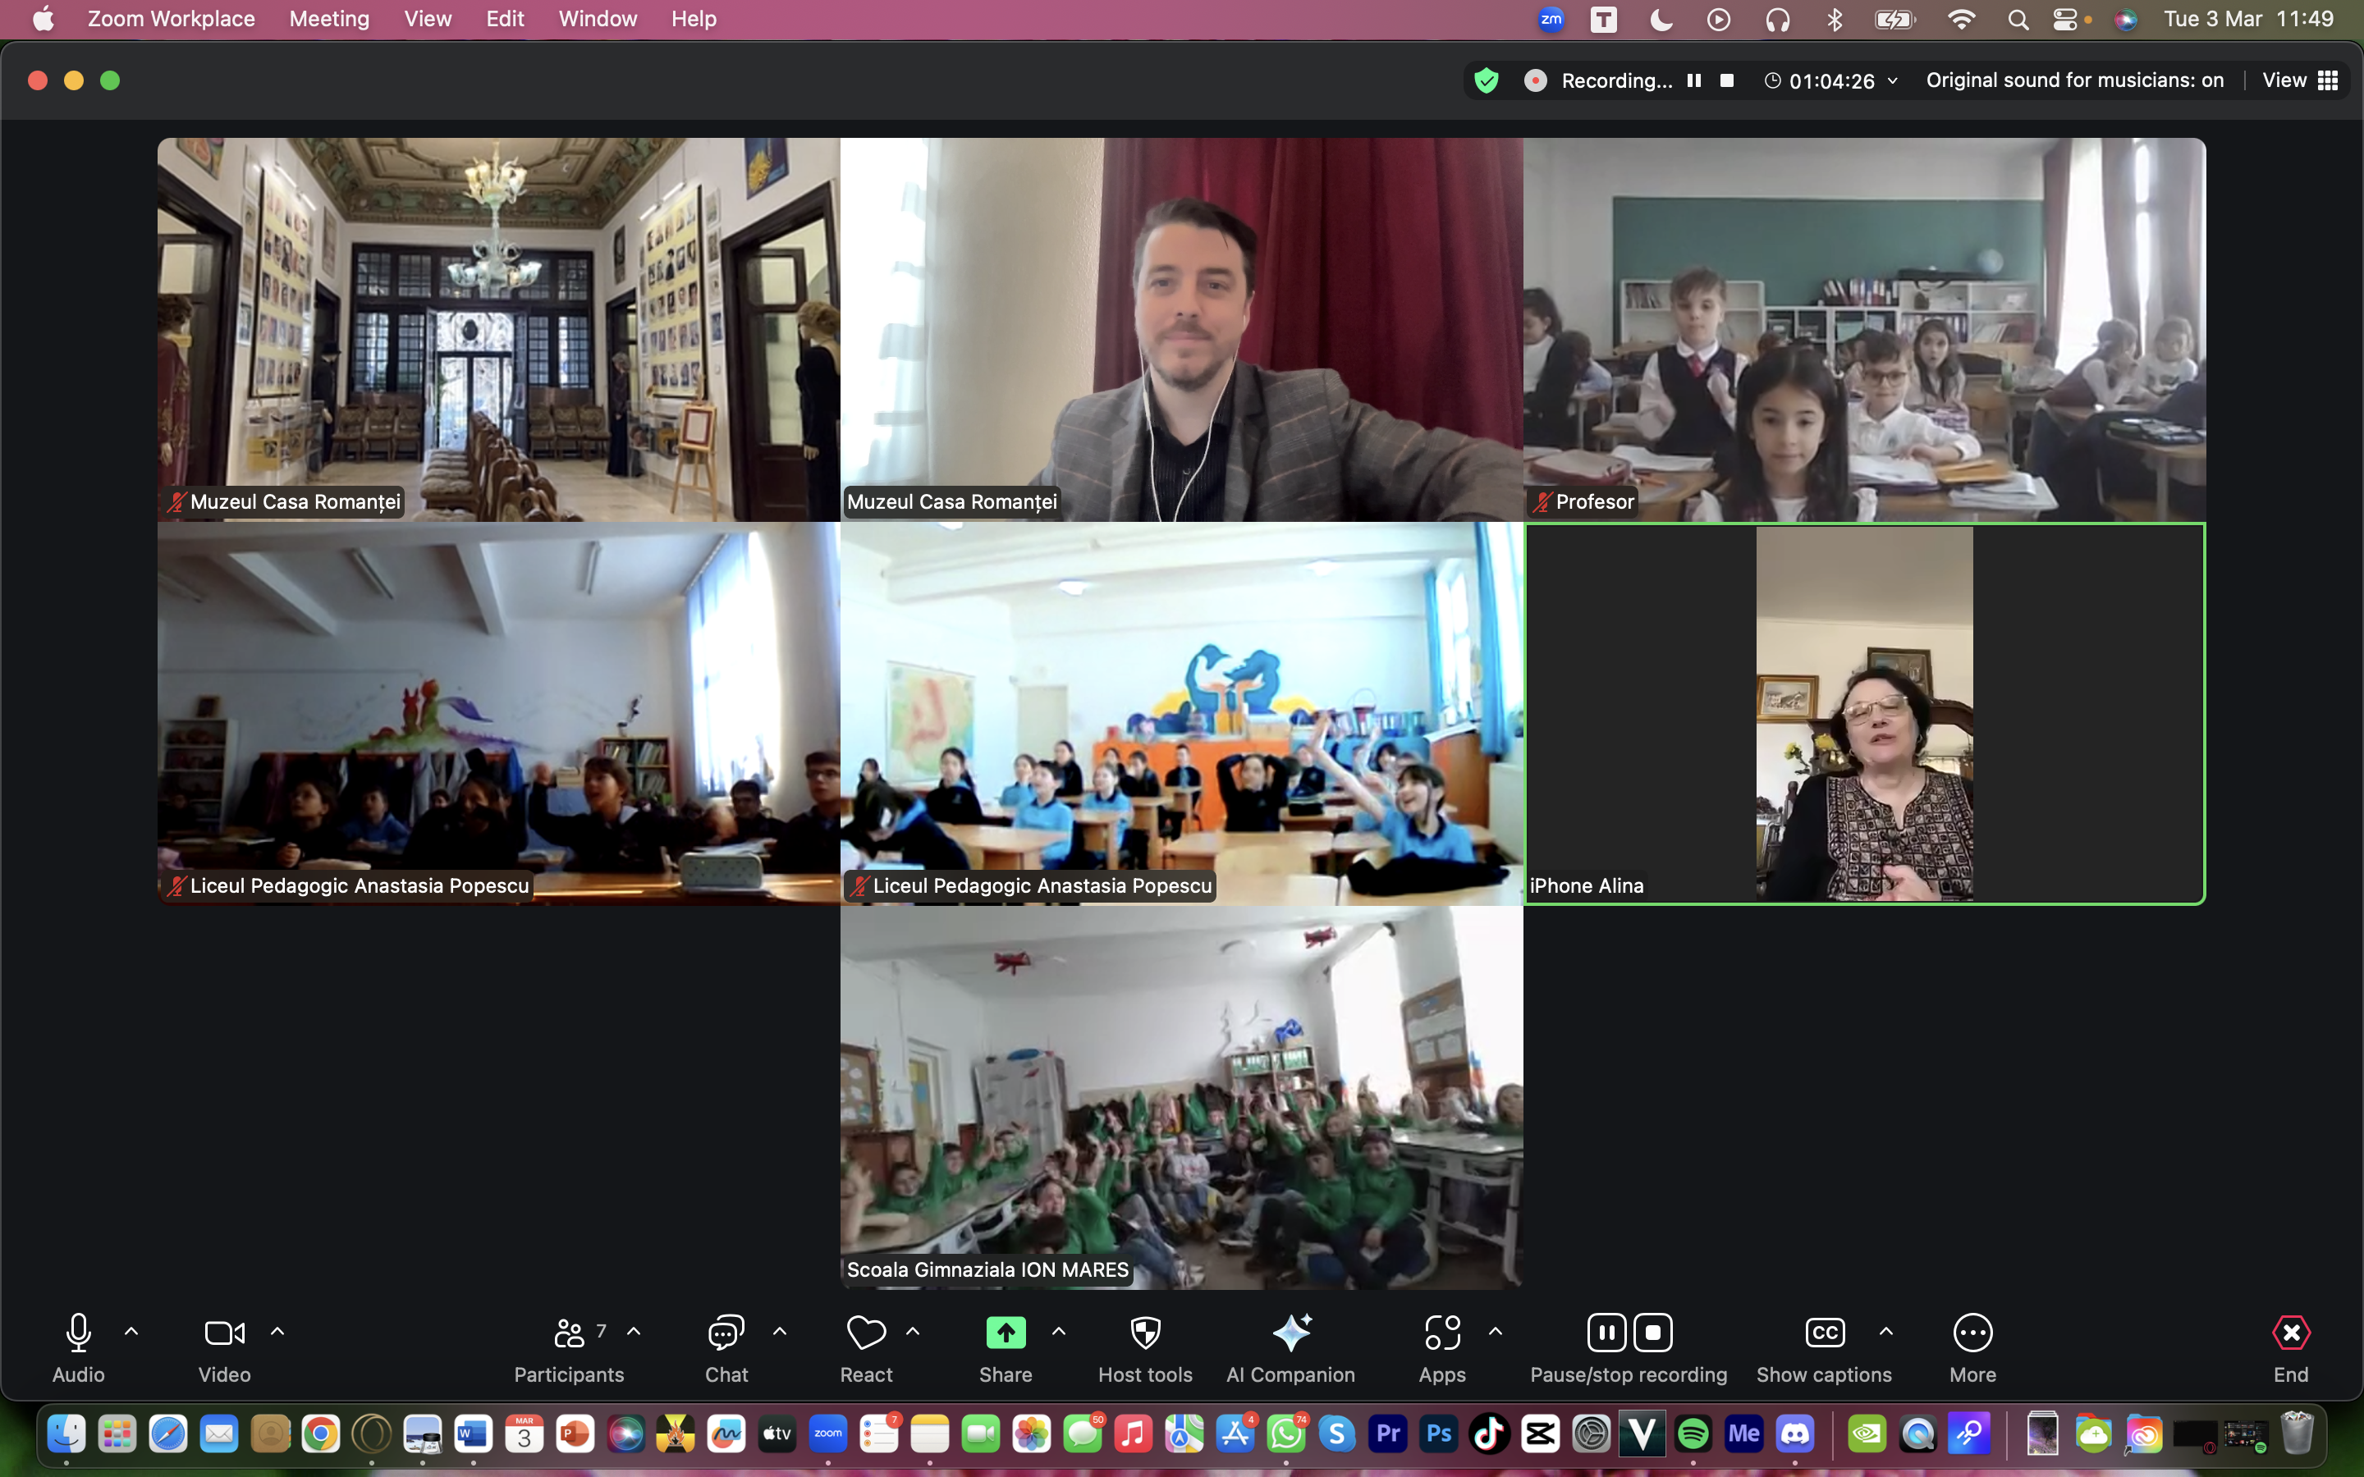
Task: Expand share options arrow next to Share
Action: tap(1058, 1332)
